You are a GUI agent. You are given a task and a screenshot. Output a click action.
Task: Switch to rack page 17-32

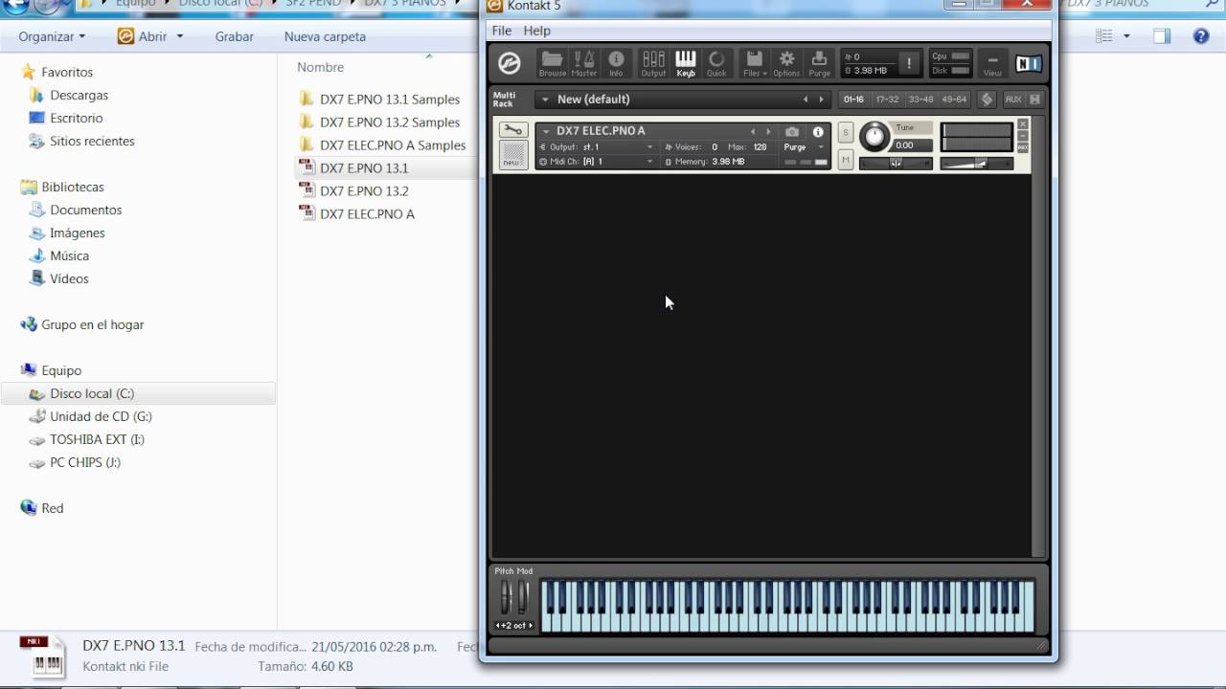[888, 100]
